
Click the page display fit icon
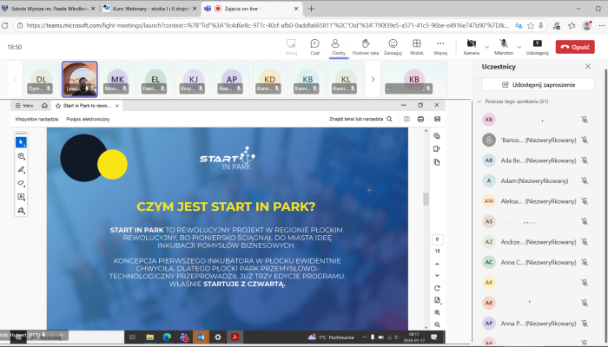point(437,300)
